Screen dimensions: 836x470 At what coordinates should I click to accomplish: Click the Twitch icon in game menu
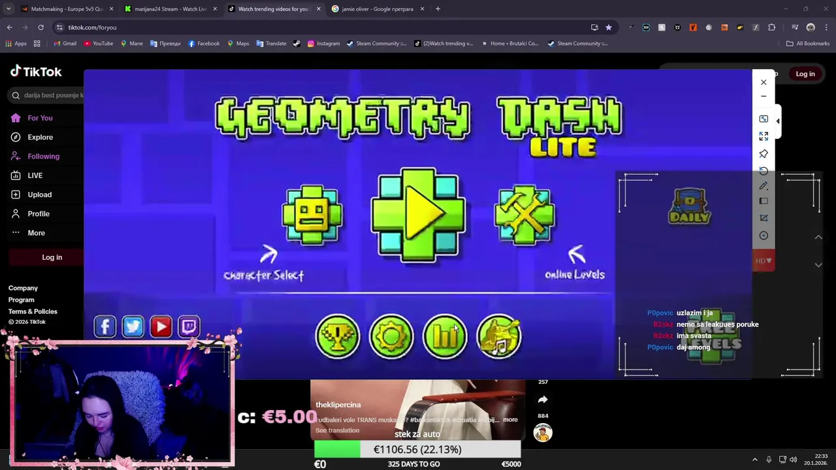tap(189, 326)
